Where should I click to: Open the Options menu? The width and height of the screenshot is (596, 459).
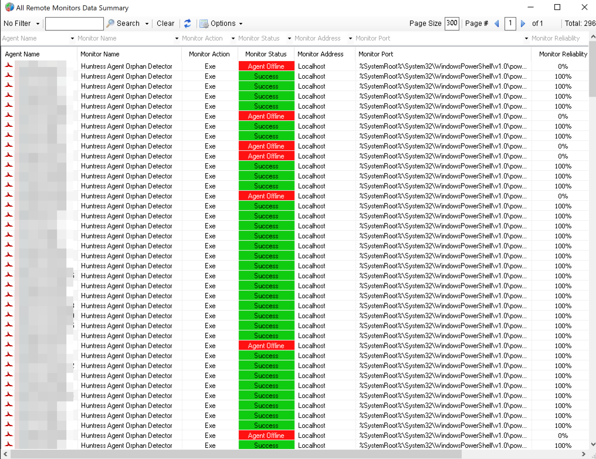point(221,23)
